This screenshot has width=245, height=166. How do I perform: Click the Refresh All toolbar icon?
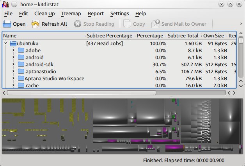(36, 24)
